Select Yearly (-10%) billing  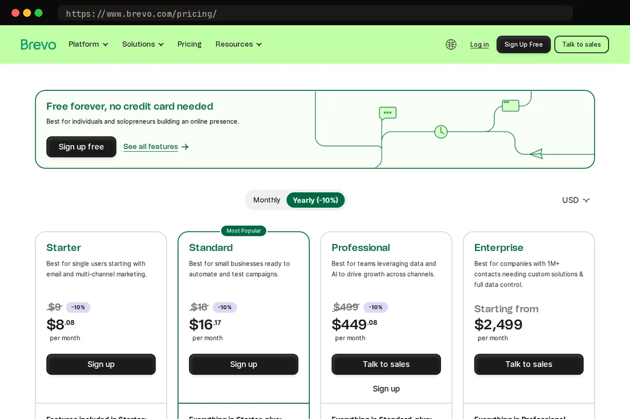pyautogui.click(x=316, y=200)
